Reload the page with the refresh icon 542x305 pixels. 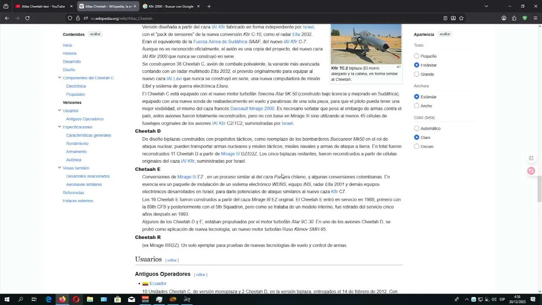28,18
